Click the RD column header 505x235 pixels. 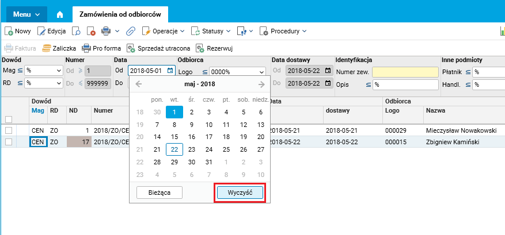pos(54,110)
